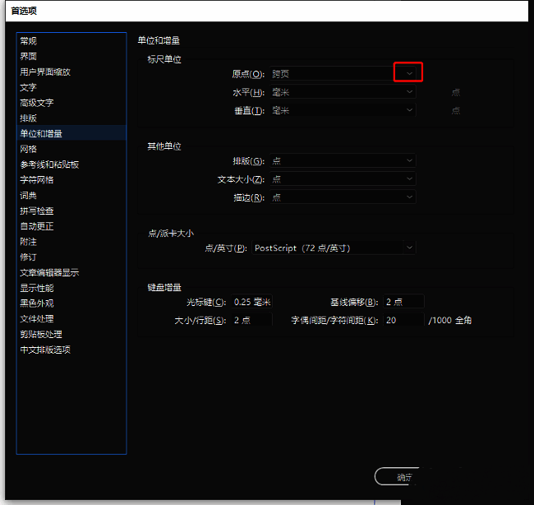Click the 字偶间距/字符间距 input field
Viewport: 534px width, 505px height.
403,320
